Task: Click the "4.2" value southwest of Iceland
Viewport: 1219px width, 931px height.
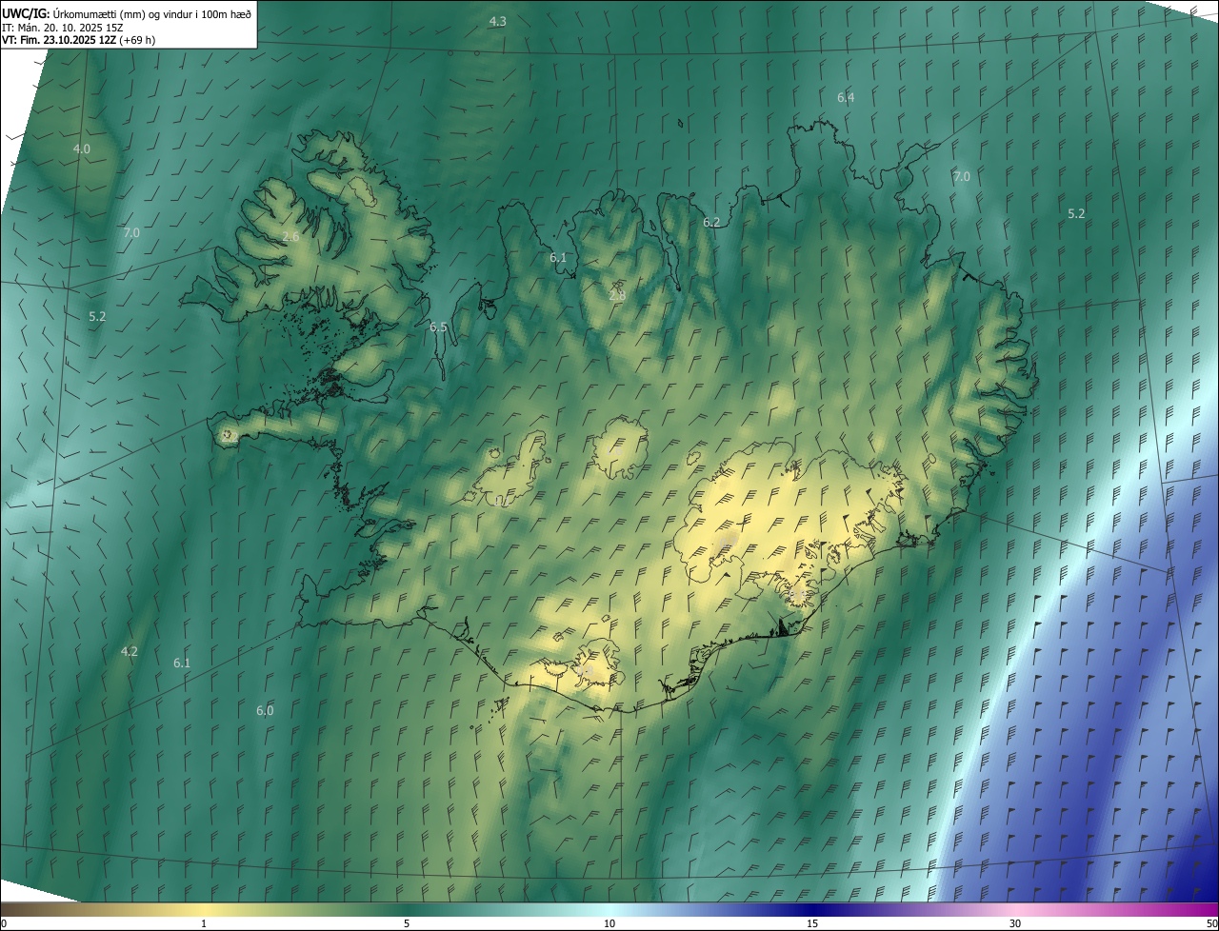Action: [x=130, y=651]
